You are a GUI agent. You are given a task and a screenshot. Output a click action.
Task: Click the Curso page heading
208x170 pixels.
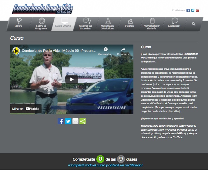[17, 38]
